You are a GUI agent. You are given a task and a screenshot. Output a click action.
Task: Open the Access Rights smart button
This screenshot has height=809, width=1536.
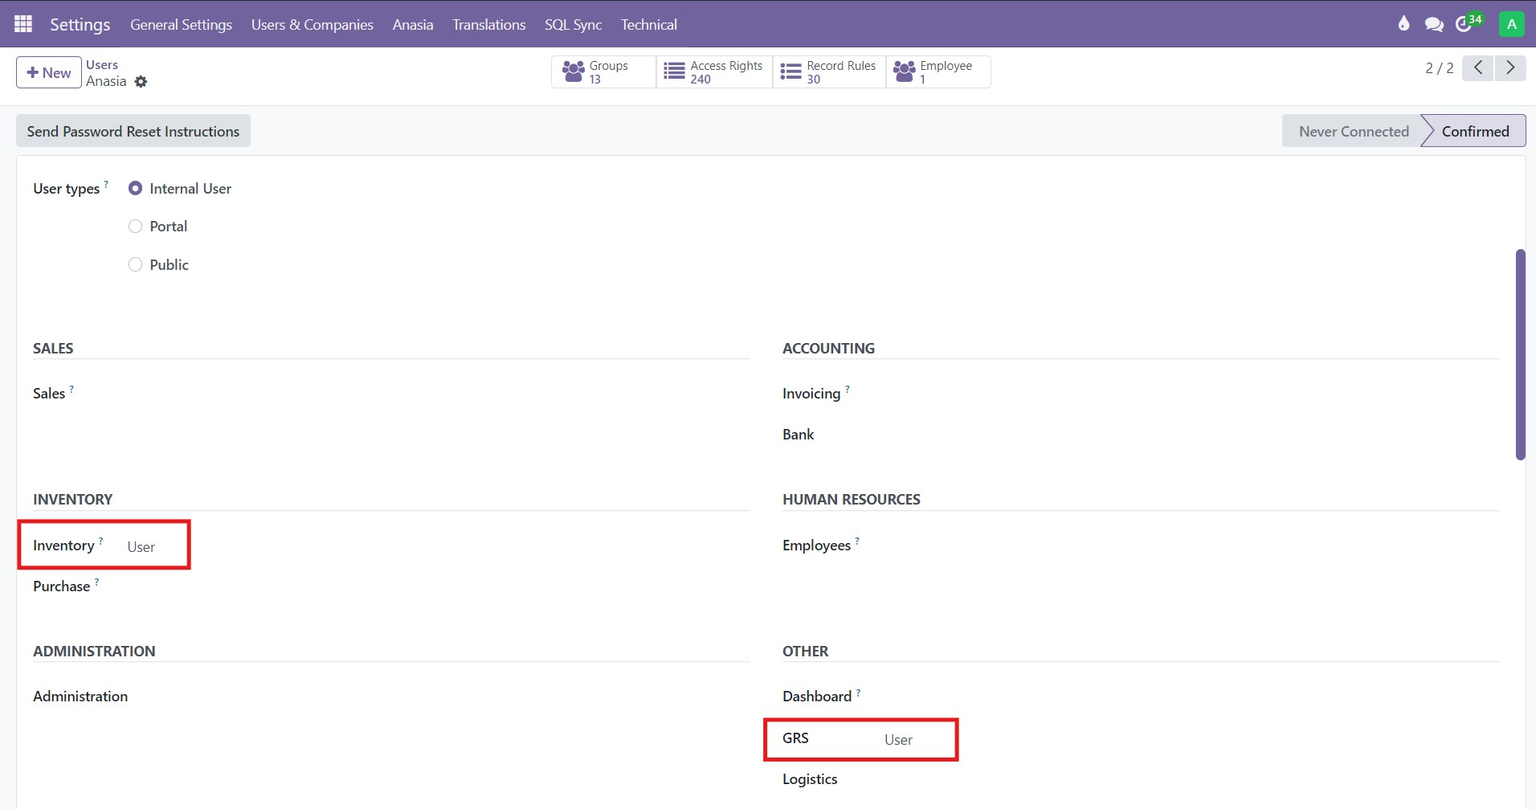pyautogui.click(x=713, y=72)
